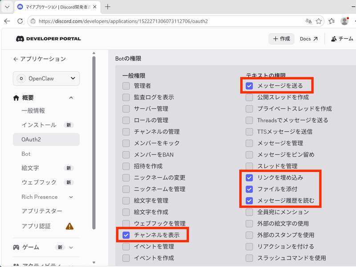Click sidebar scrollbar up arrow

94,53
